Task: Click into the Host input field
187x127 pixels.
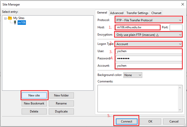Action: click(137, 27)
